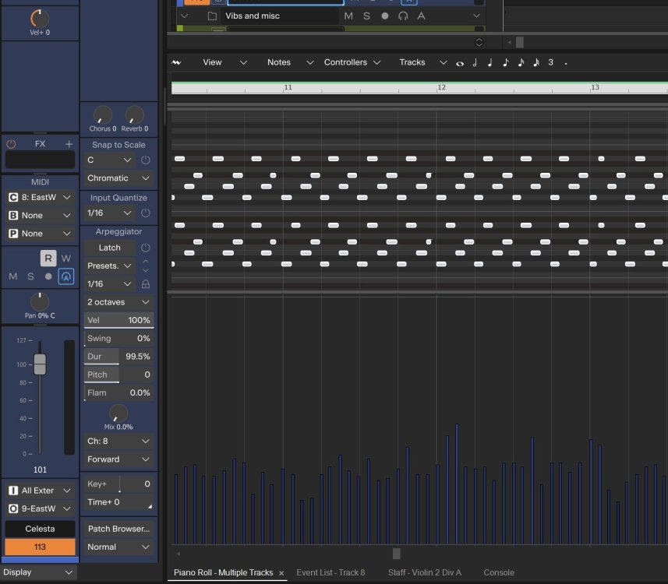This screenshot has height=584, width=668.
Task: Open the Patch None dropdown
Action: (x=40, y=234)
